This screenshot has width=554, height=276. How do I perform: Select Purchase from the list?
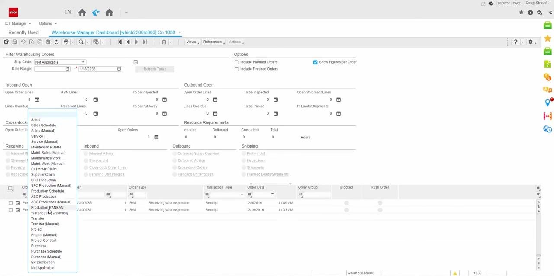[39, 246]
